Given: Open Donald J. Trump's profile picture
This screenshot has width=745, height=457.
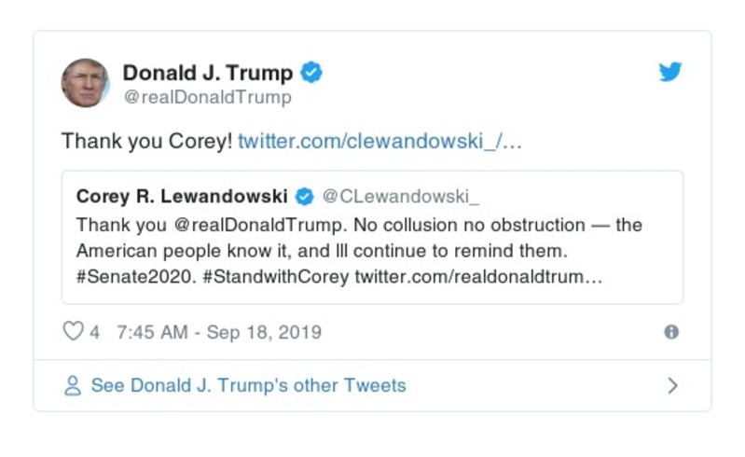Looking at the screenshot, I should (x=85, y=83).
